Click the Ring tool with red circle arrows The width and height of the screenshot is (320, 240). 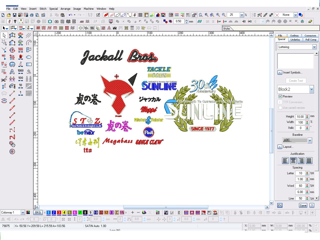[4, 101]
